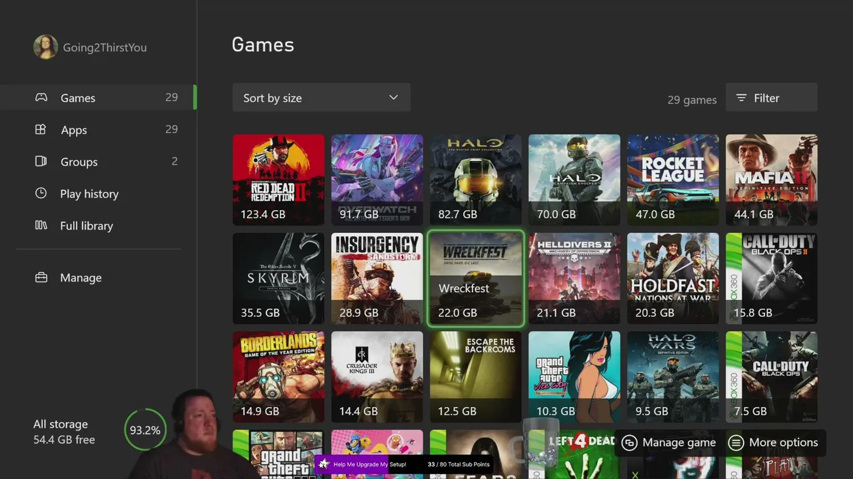853x479 pixels.
Task: Select the Crusader Kings III tile
Action: (x=377, y=377)
